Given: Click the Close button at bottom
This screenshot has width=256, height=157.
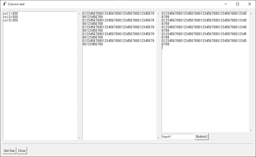Looking at the screenshot, I should point(22,151).
